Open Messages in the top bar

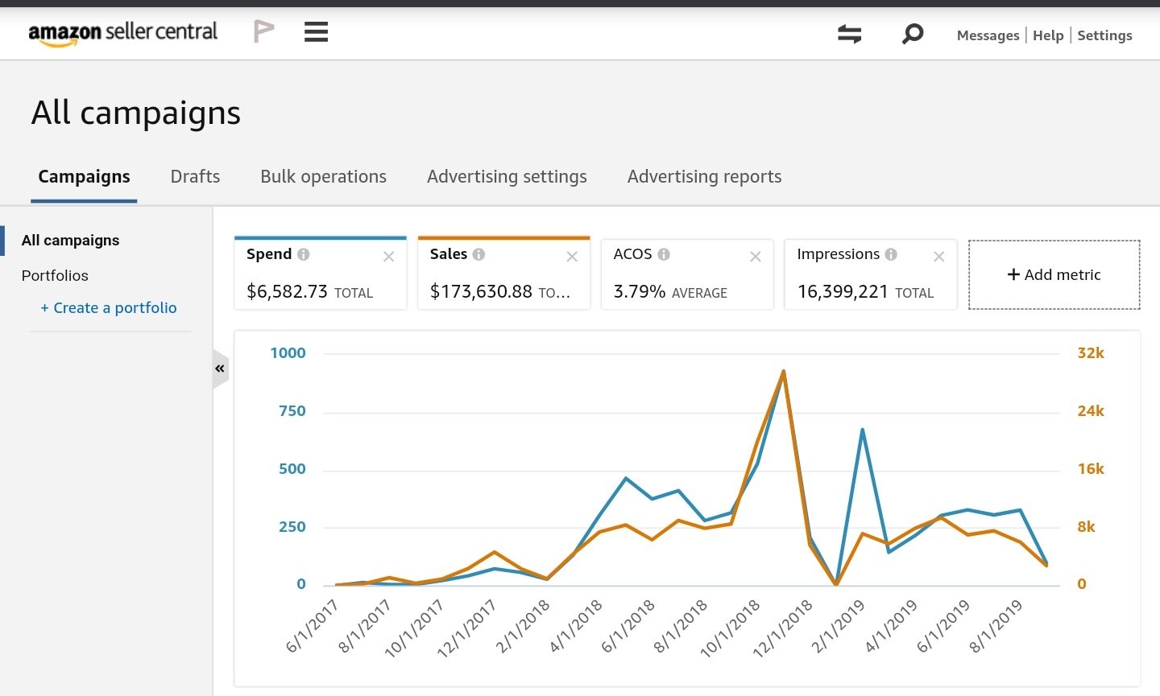(988, 35)
